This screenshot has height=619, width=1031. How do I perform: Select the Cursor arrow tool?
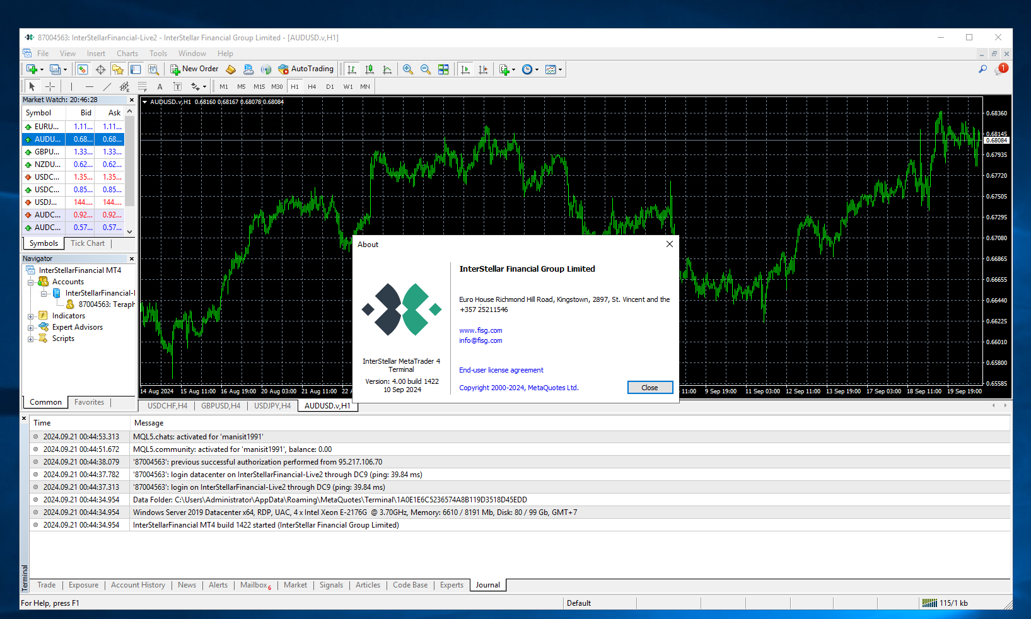click(x=32, y=86)
